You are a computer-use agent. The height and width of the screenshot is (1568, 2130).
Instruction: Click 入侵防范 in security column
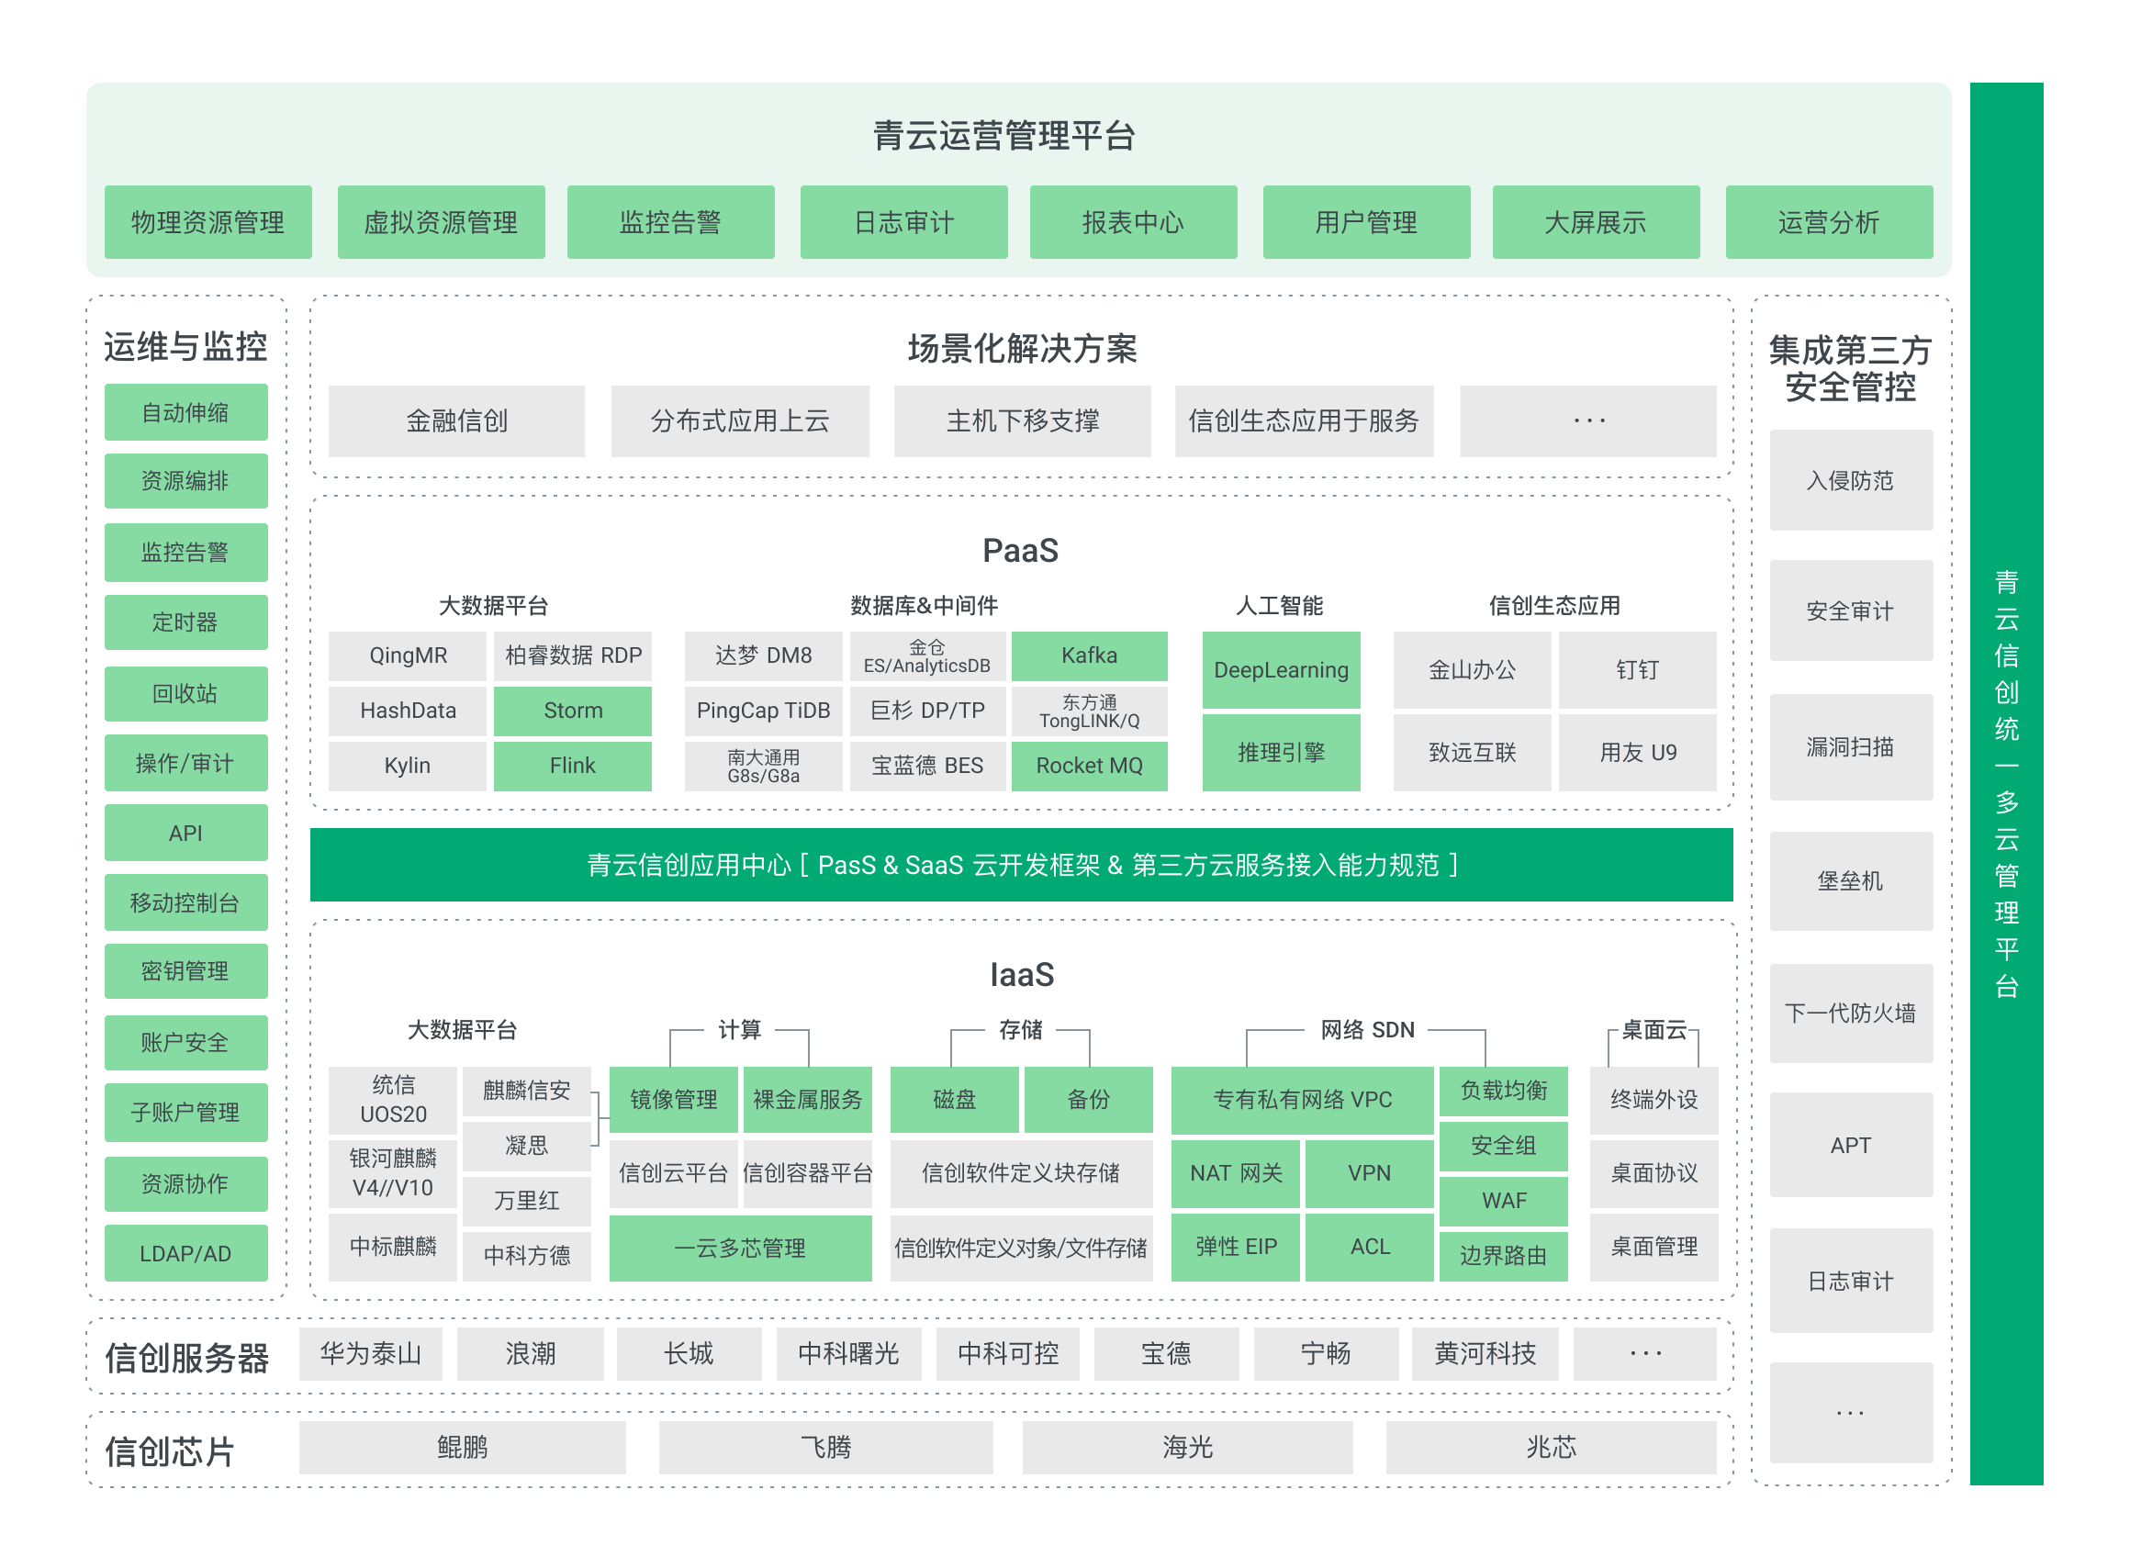coord(1850,479)
